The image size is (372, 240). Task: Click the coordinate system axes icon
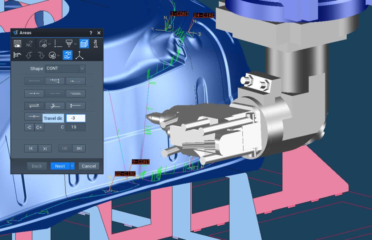pos(79,55)
